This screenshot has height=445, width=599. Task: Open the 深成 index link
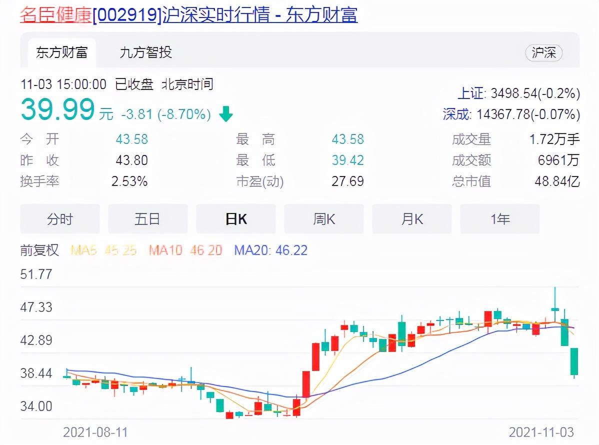coord(456,114)
